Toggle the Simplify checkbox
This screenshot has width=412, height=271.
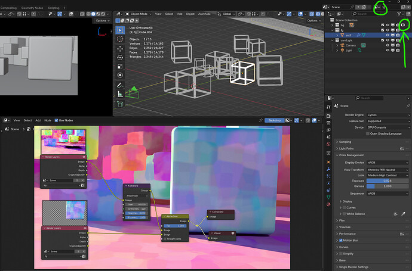click(341, 254)
